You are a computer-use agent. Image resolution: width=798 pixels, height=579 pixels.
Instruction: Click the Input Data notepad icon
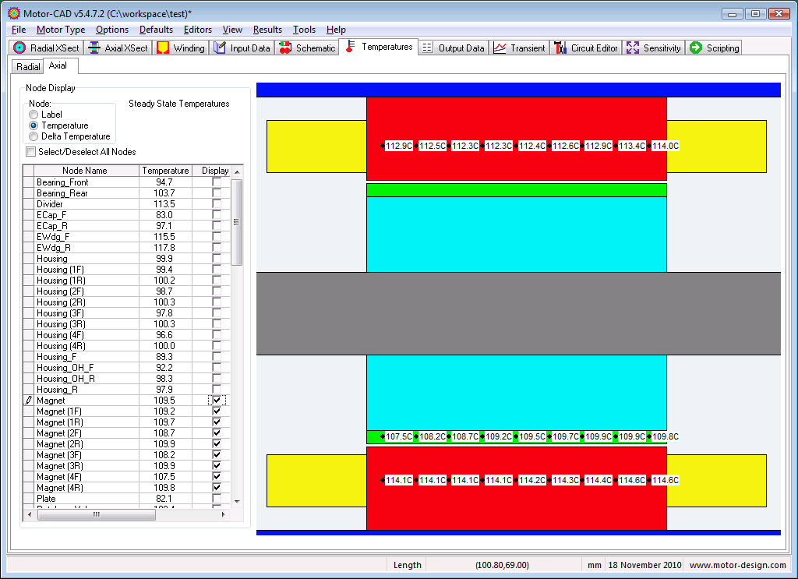pyautogui.click(x=220, y=48)
